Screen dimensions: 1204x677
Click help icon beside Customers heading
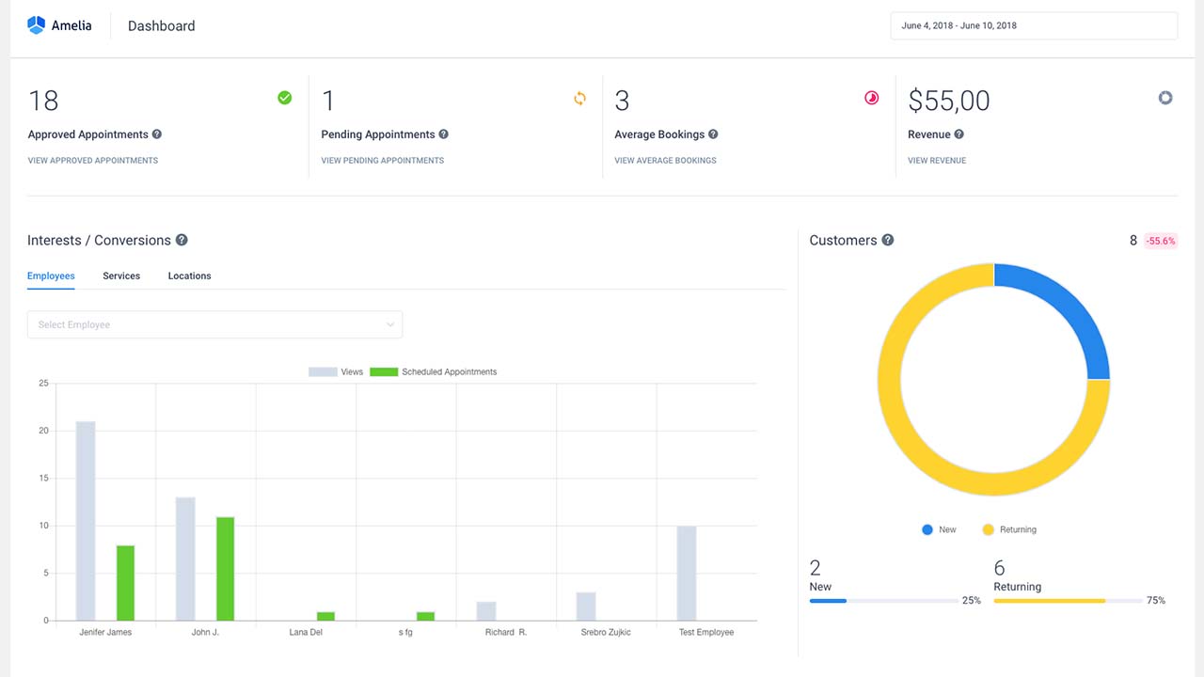[888, 241]
